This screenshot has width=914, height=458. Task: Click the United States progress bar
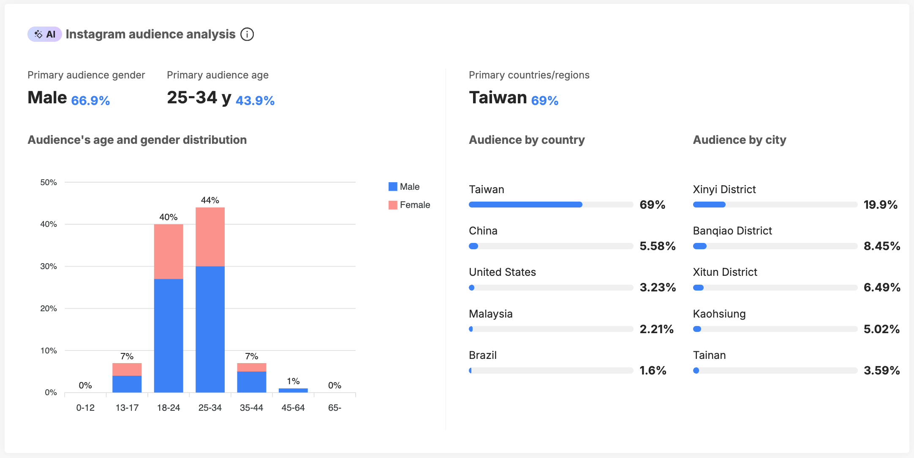point(551,287)
